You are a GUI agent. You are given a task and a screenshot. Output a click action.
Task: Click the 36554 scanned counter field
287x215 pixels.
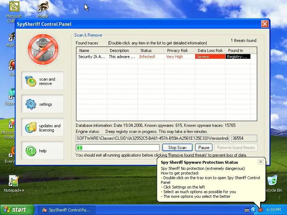point(244,138)
